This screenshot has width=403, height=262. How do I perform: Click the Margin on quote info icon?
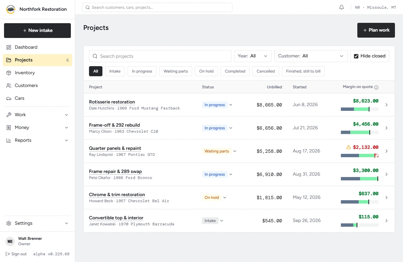(376, 87)
